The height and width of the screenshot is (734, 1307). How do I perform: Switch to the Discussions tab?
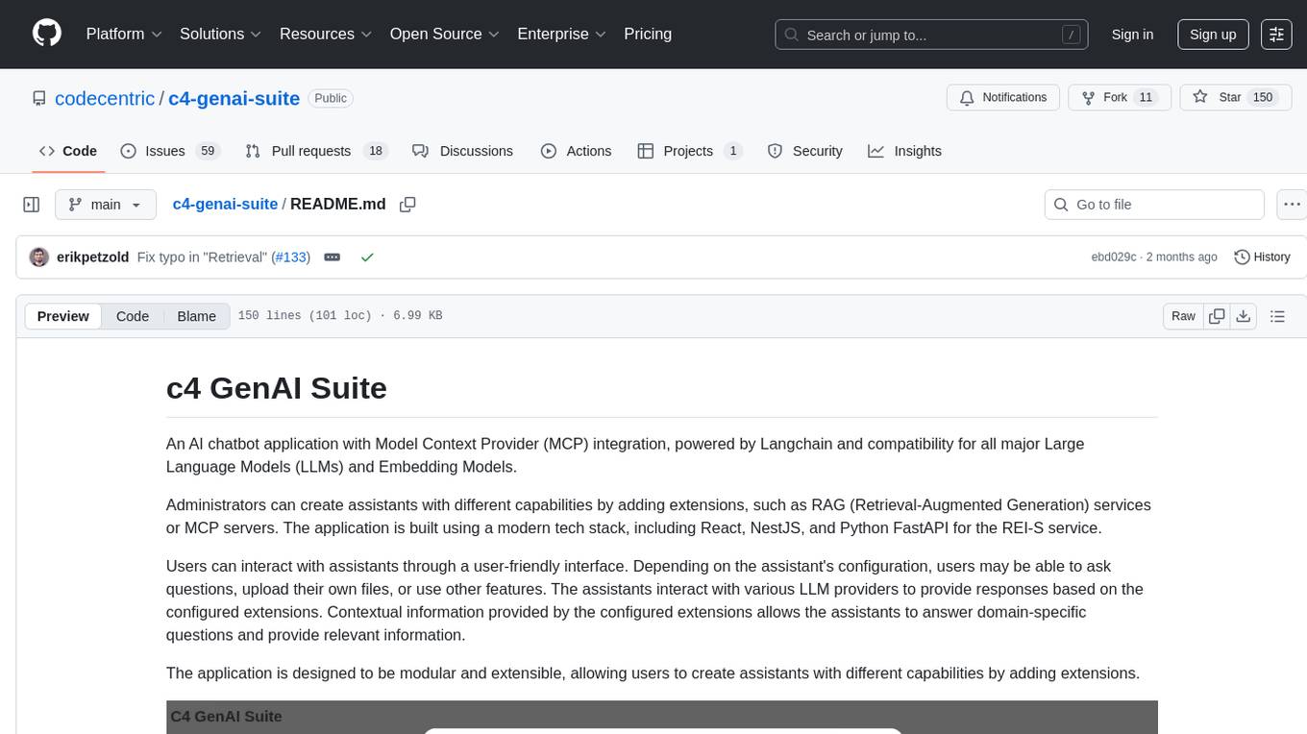(462, 151)
